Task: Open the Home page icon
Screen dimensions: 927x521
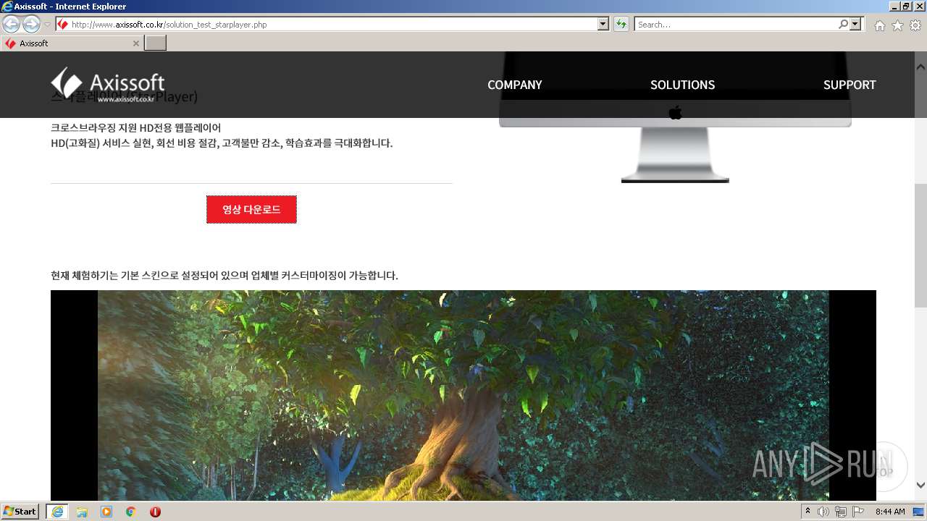Action: 879,25
